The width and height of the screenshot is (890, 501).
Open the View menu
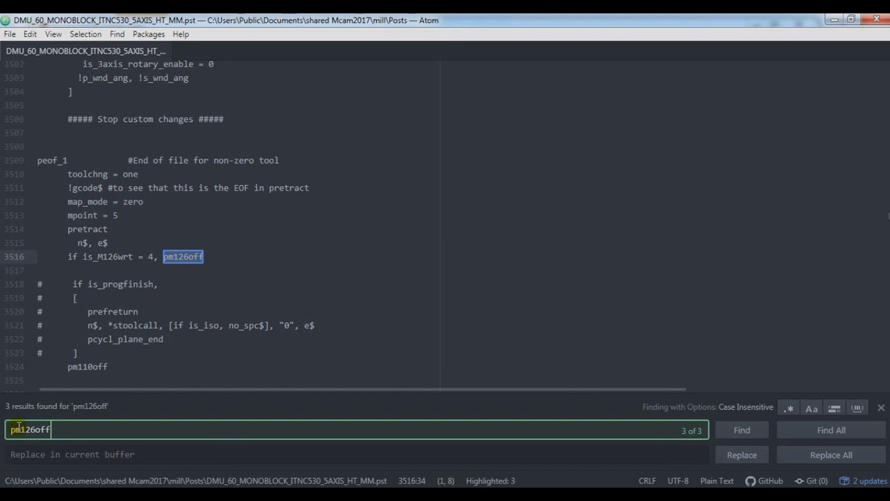click(54, 34)
